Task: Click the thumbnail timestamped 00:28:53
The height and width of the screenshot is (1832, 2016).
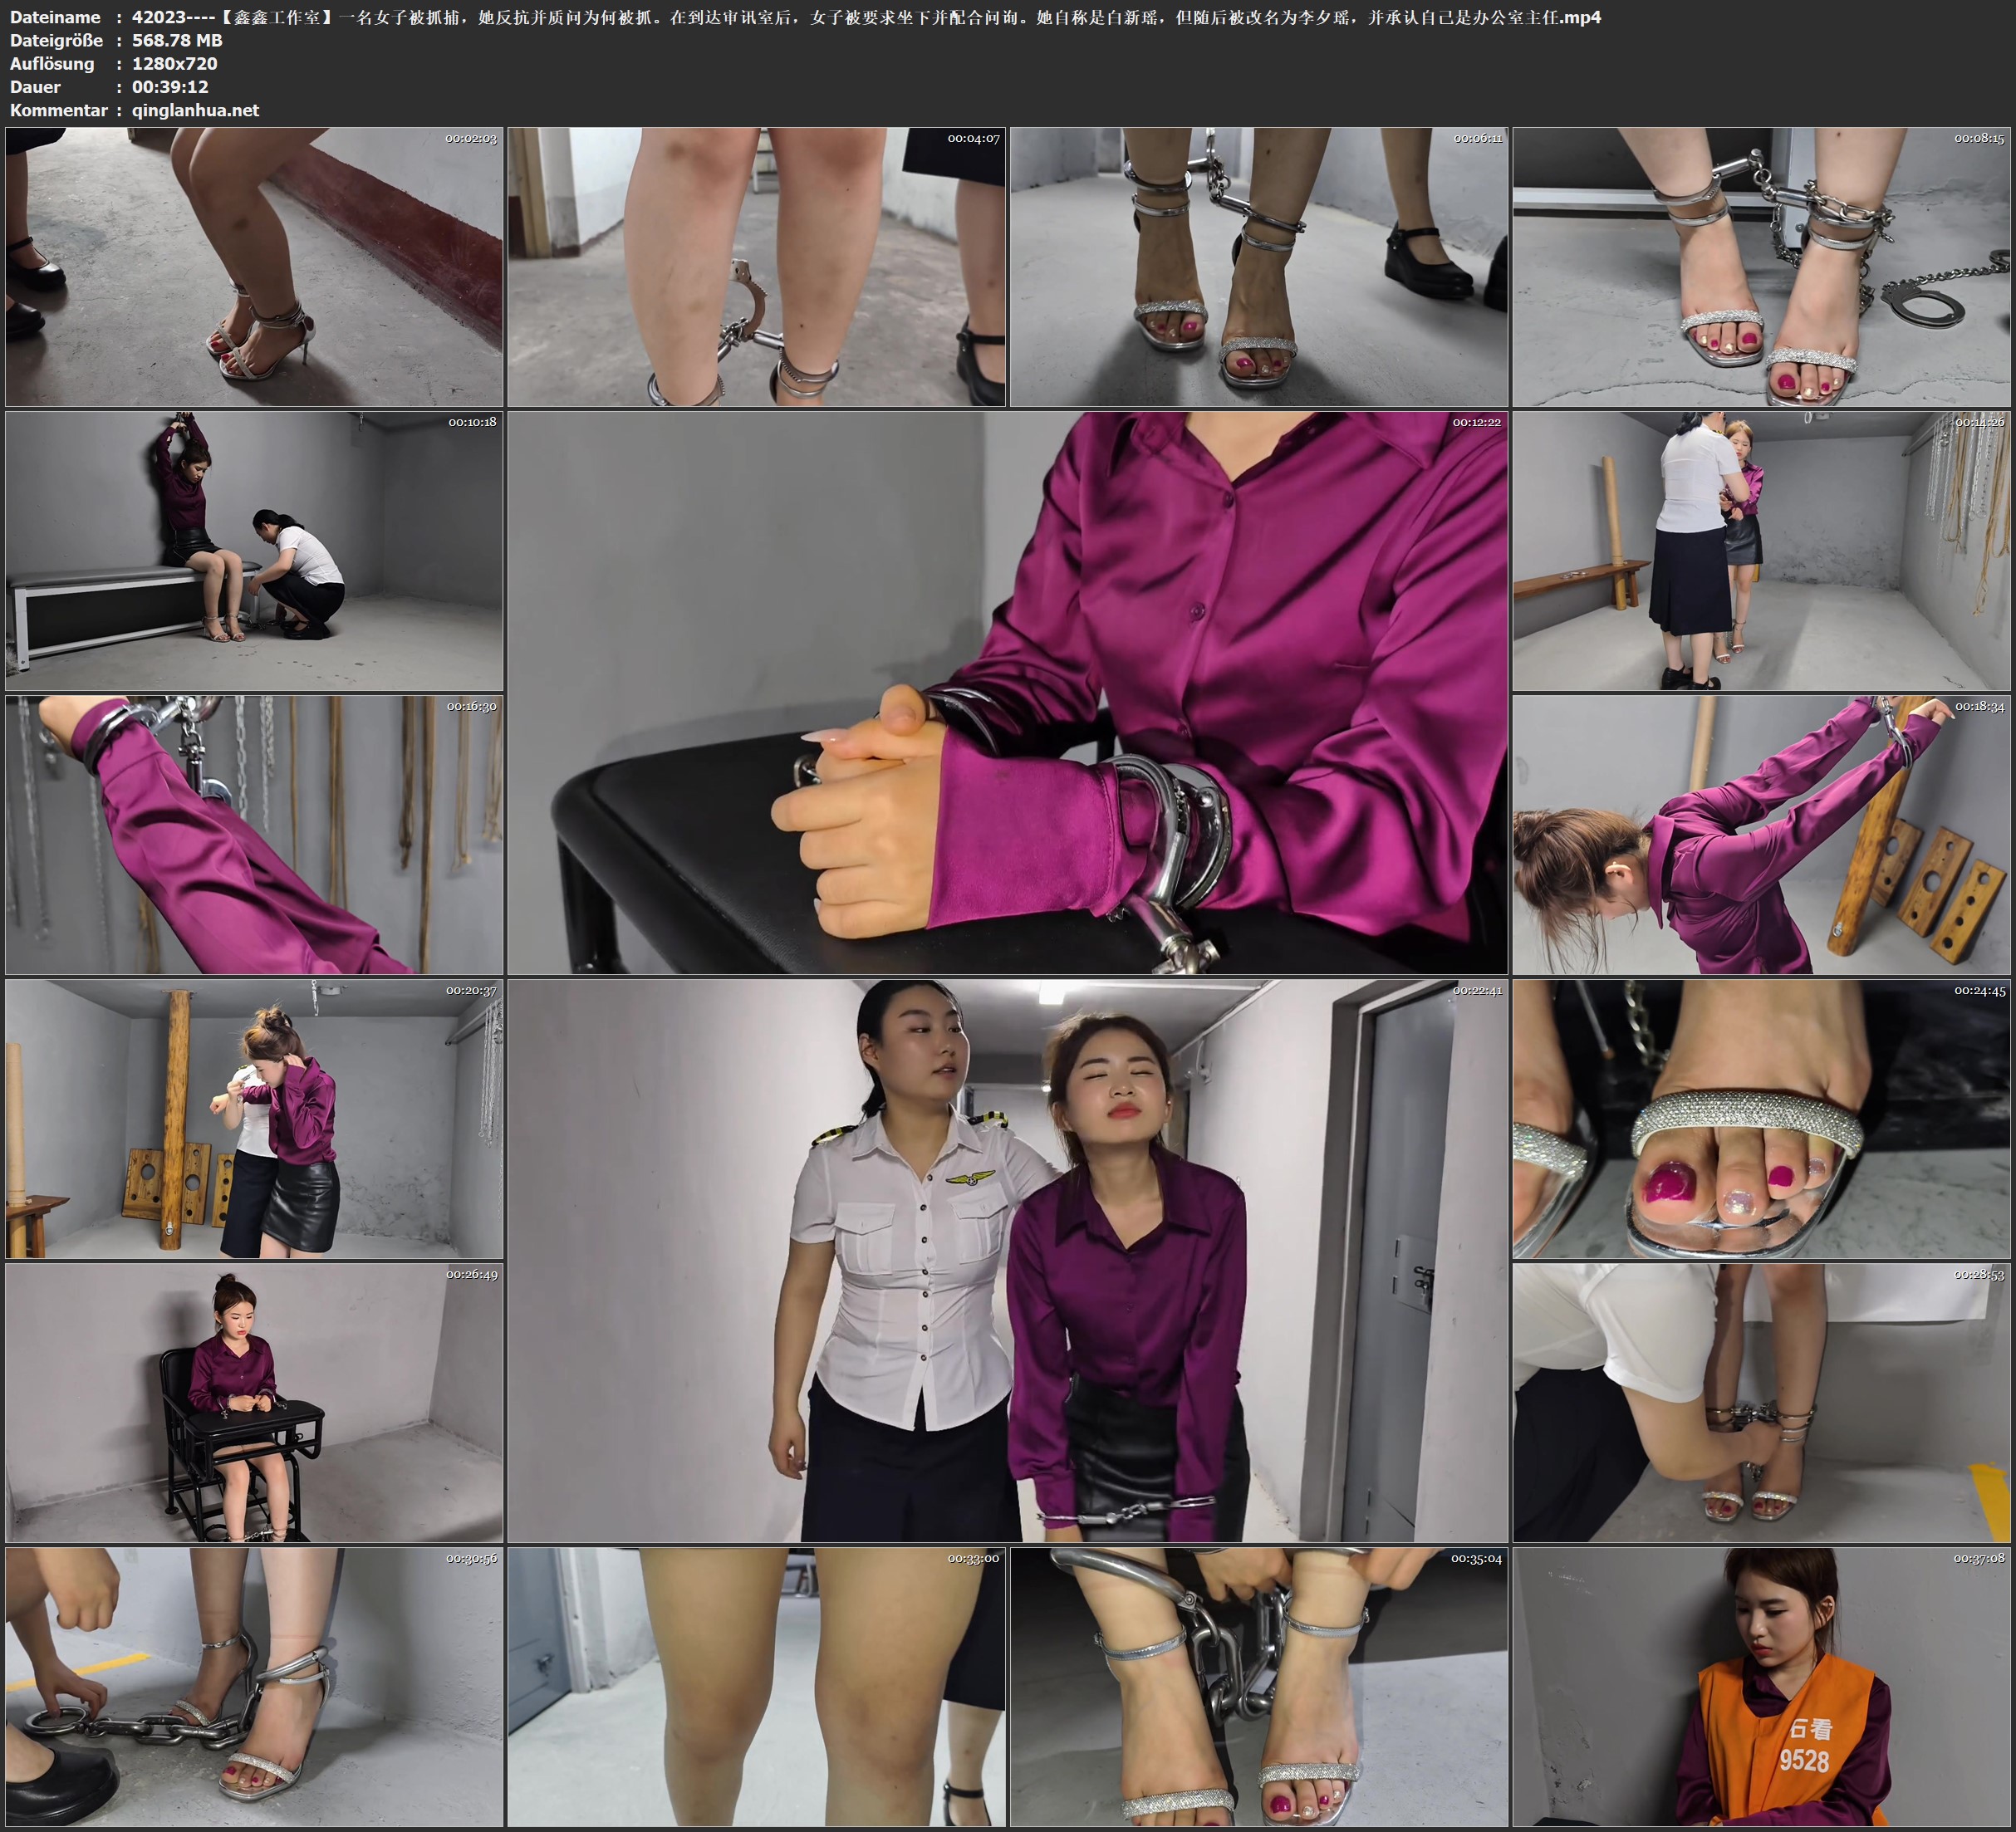Action: click(x=1762, y=1403)
